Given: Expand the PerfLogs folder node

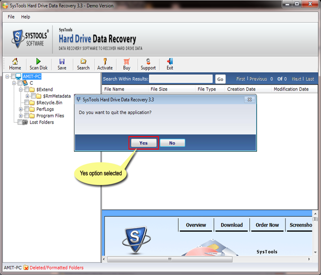Looking at the screenshot, I should click(20, 109).
